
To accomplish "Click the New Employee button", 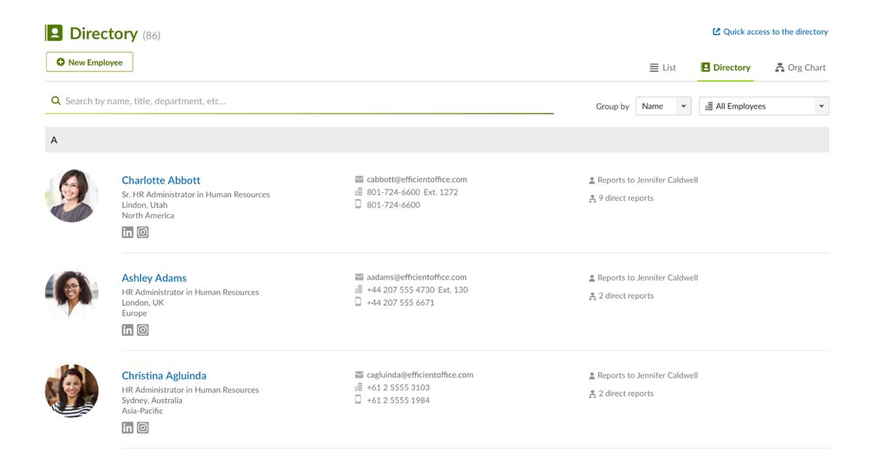I will pos(89,62).
